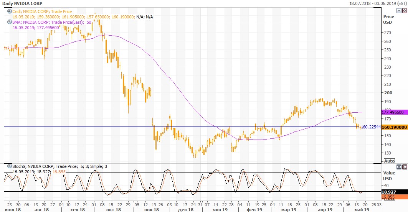408x212 pixels.
Task: Click the clock icon beside Cndl series
Action: click(x=9, y=12)
